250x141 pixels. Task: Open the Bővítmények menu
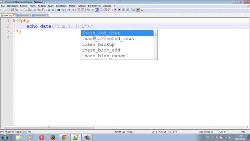click(95, 6)
